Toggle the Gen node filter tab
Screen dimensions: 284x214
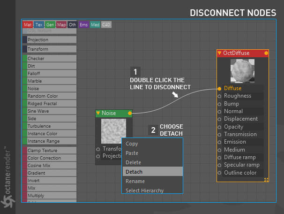coord(50,25)
